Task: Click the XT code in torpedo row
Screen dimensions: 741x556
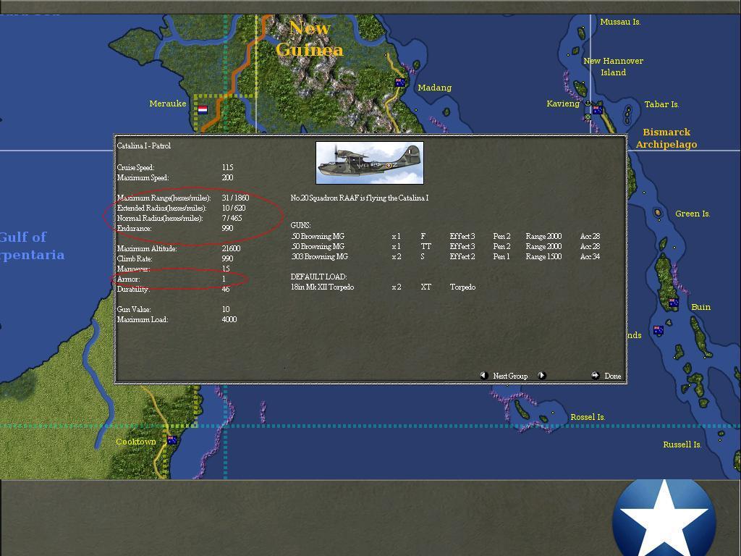Action: pos(425,287)
